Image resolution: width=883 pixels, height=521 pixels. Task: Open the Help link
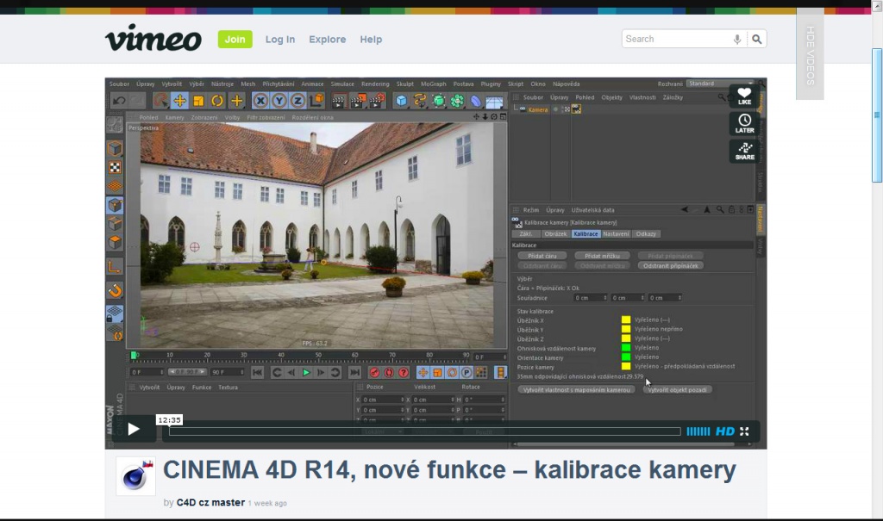371,40
